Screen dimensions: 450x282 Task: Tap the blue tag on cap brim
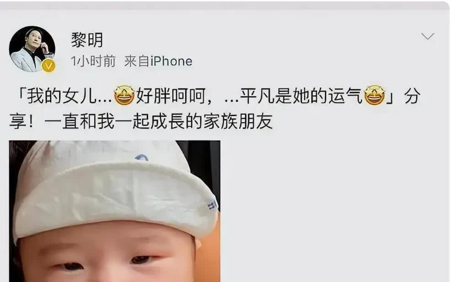213,205
